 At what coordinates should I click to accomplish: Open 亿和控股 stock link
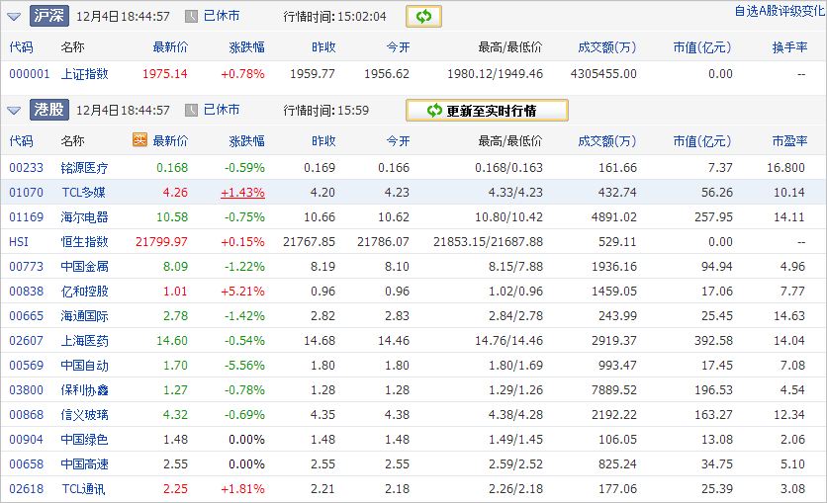pos(84,292)
